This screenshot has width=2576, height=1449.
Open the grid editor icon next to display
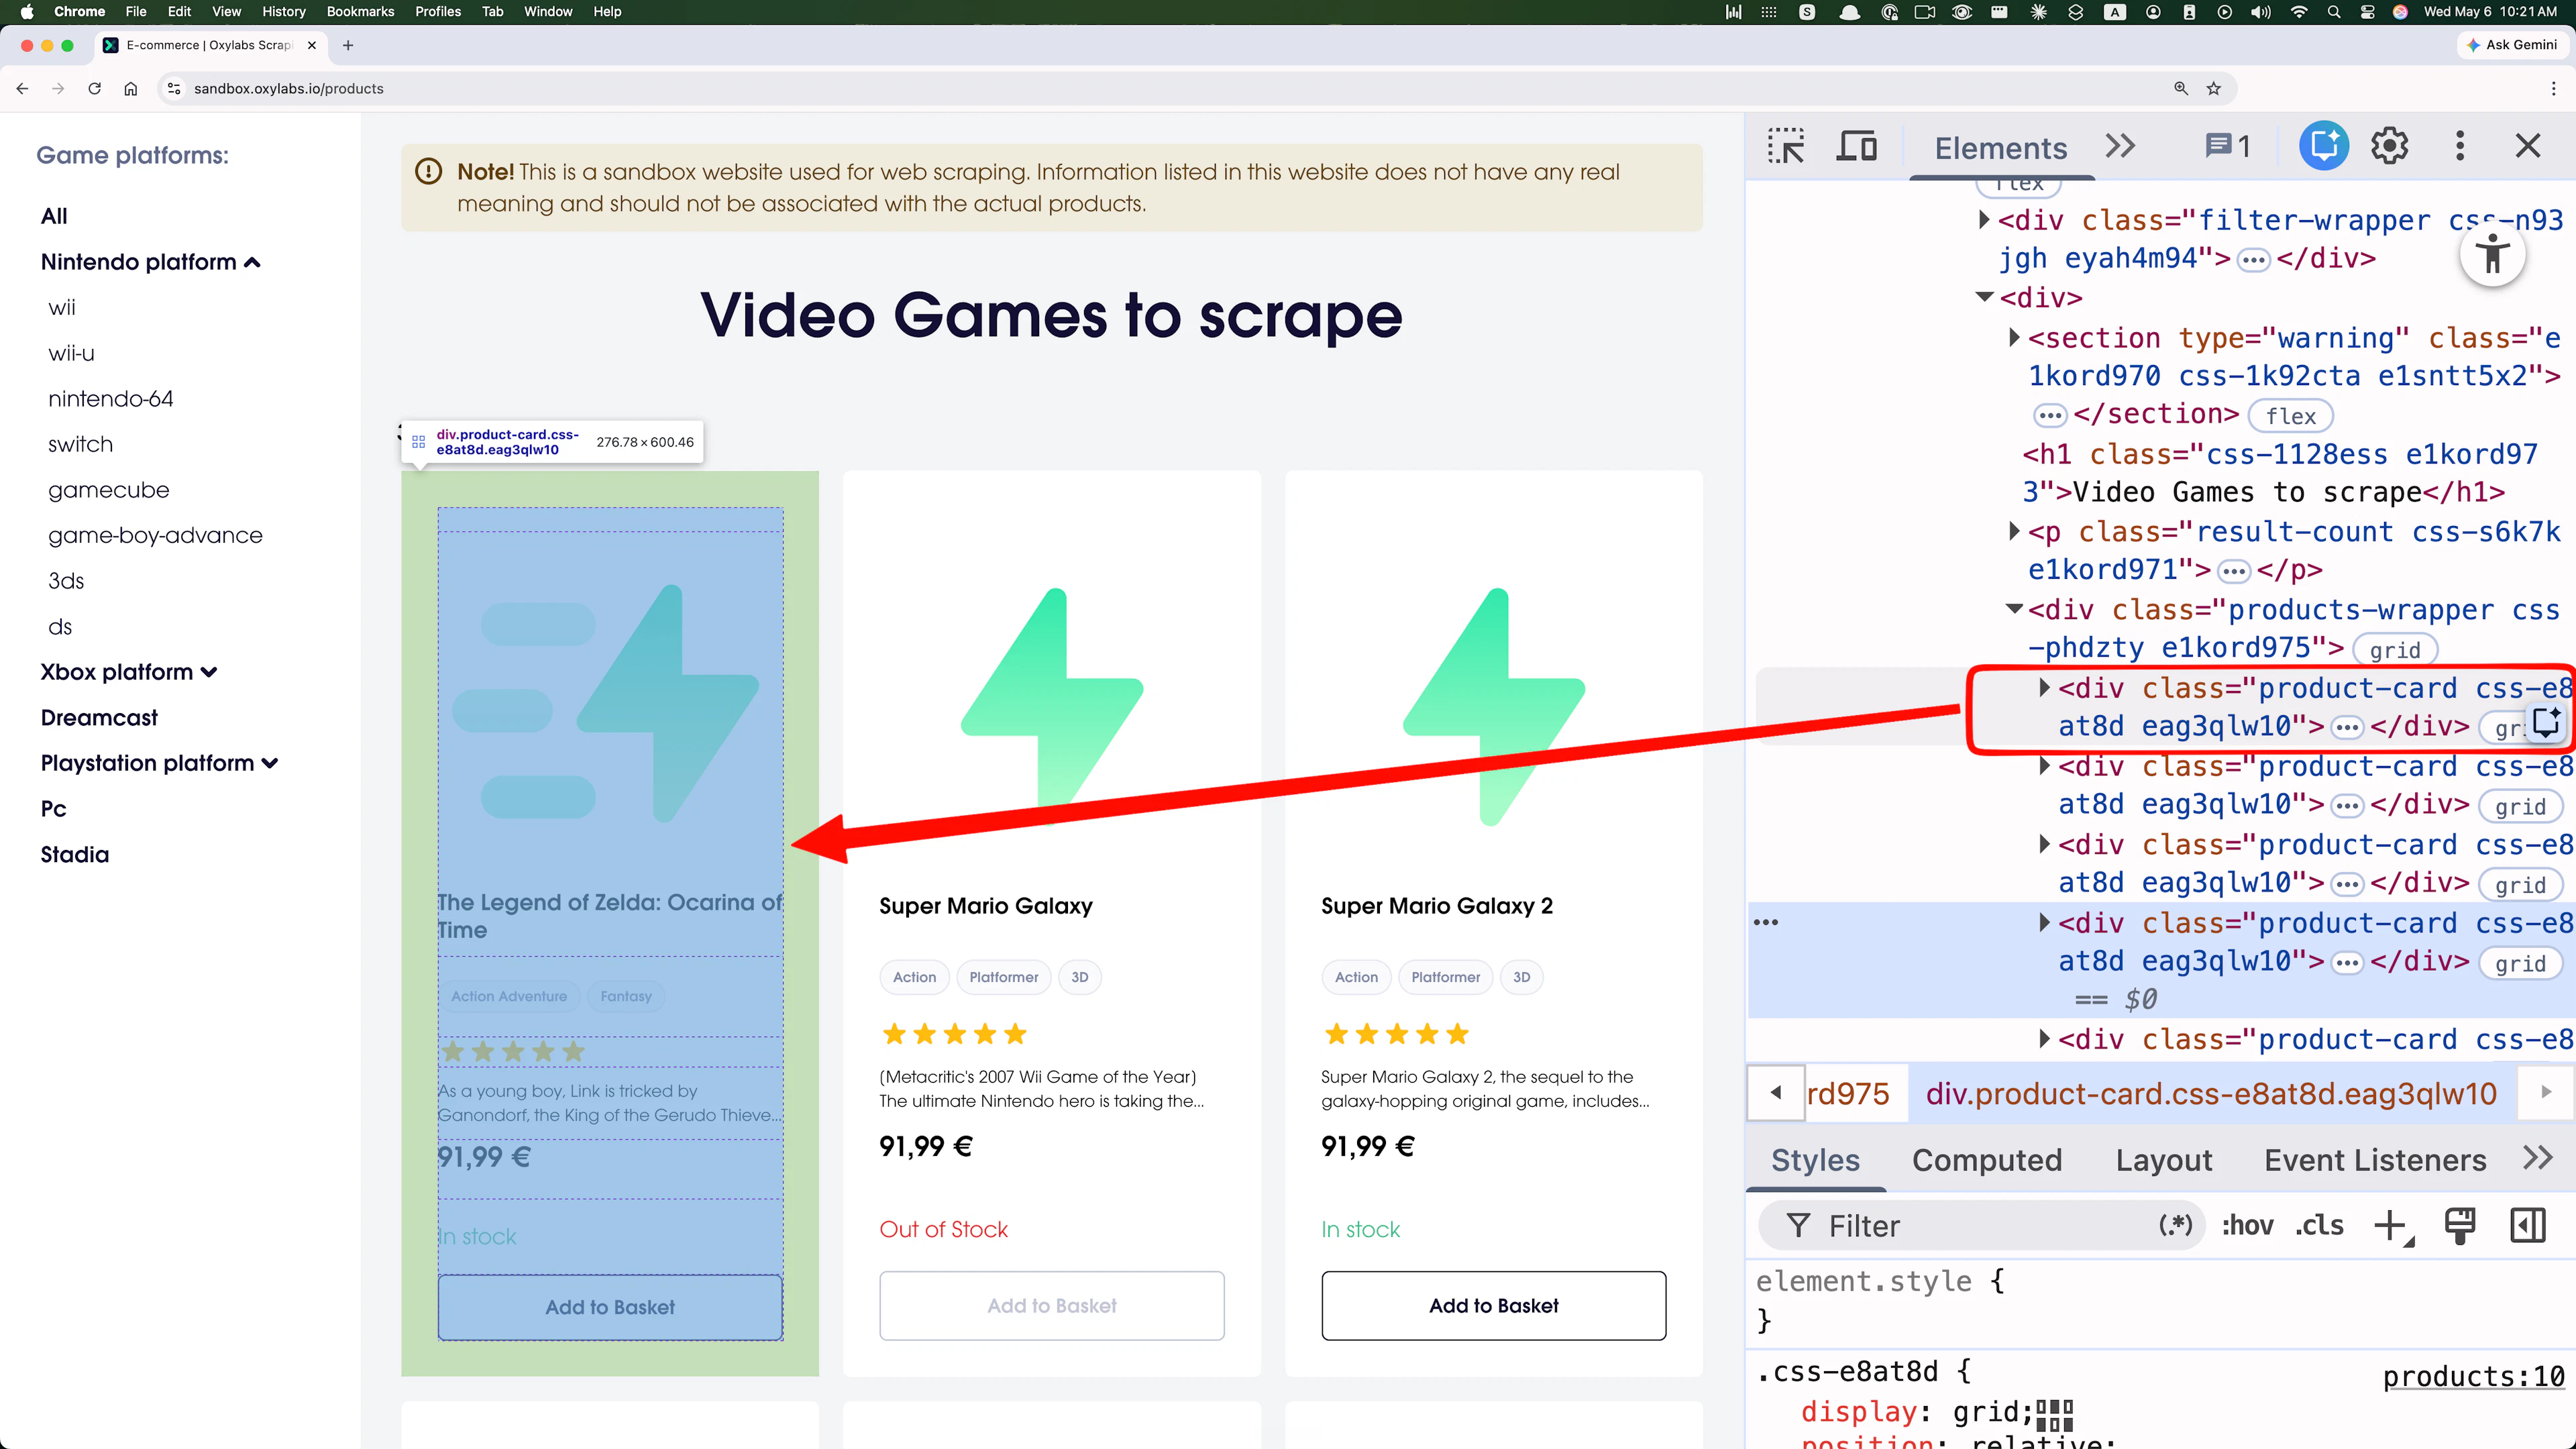[2055, 1414]
